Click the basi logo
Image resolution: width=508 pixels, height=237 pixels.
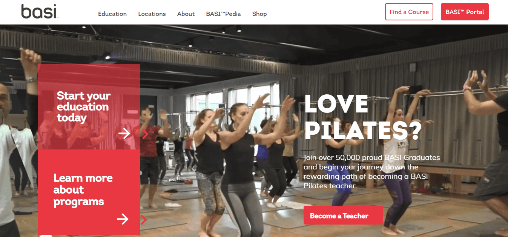[x=40, y=12]
